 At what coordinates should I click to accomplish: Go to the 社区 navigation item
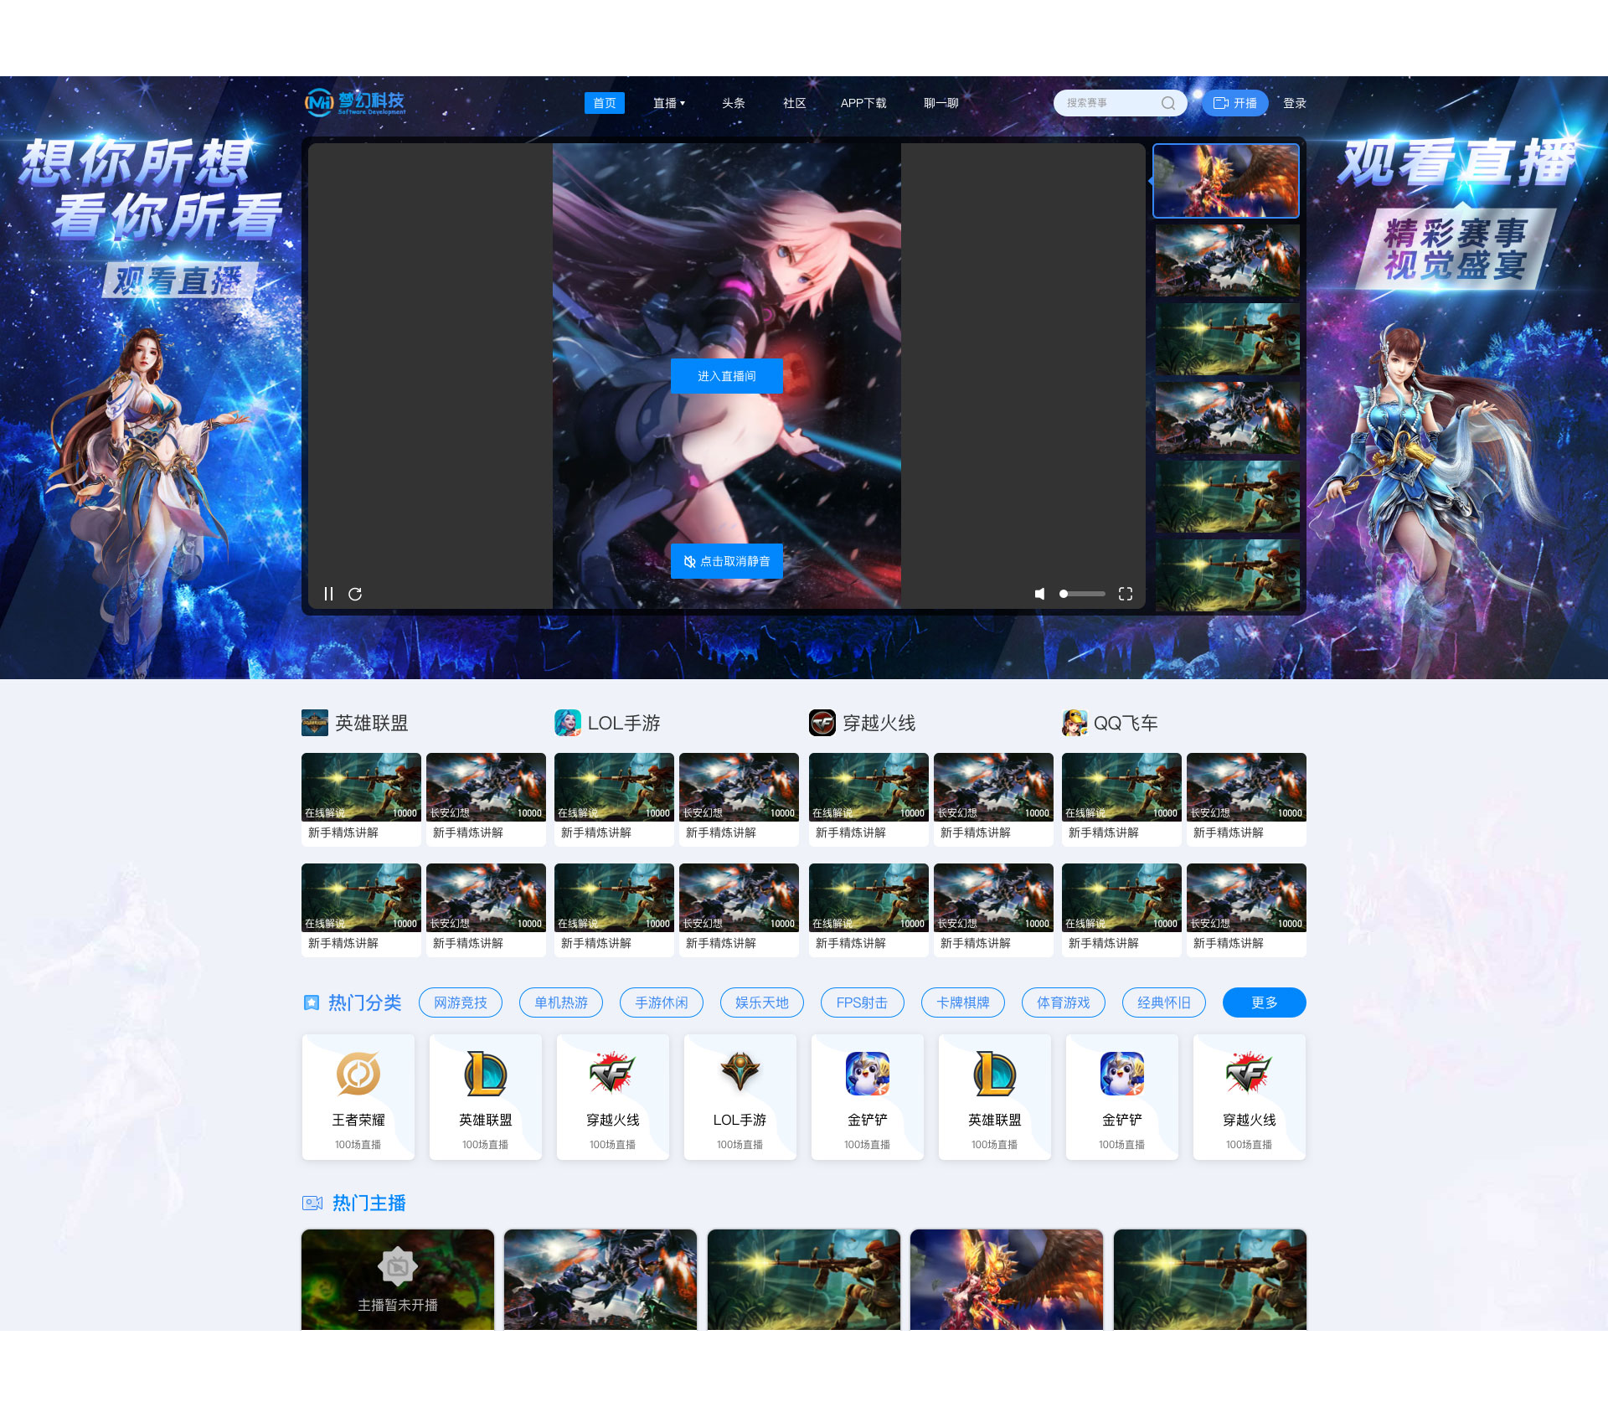coord(794,103)
